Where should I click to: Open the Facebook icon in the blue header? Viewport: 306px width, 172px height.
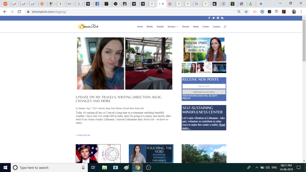pyautogui.click(x=209, y=18)
